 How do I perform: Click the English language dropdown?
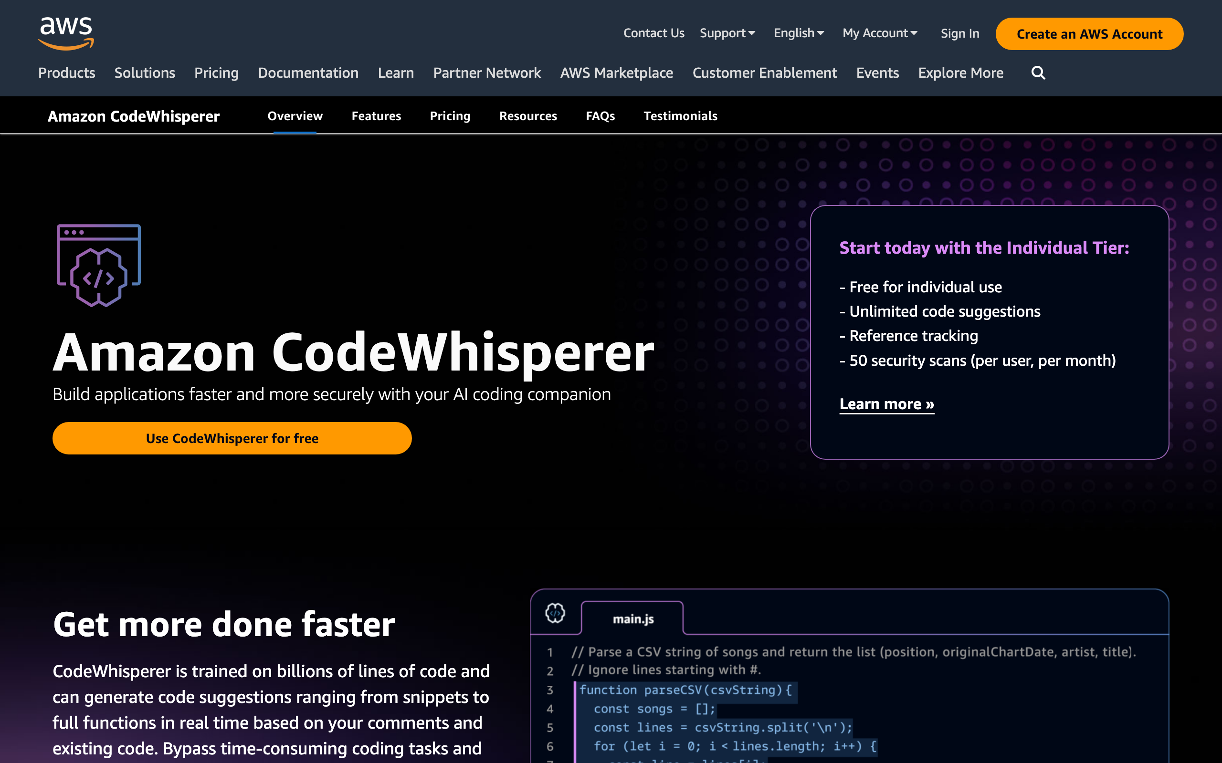(797, 33)
